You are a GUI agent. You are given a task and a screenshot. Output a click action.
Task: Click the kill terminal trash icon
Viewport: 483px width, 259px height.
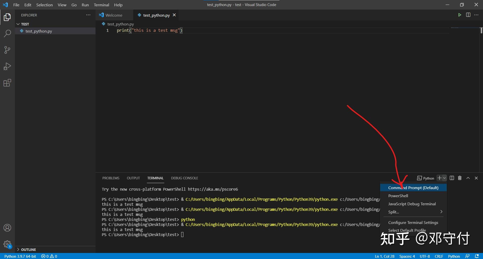[459, 178]
